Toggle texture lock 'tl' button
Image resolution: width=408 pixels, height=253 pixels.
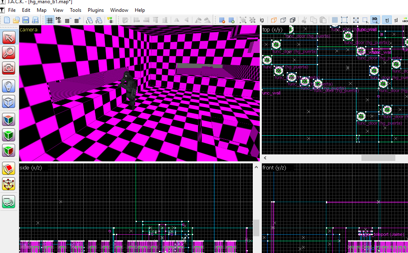coord(387,20)
